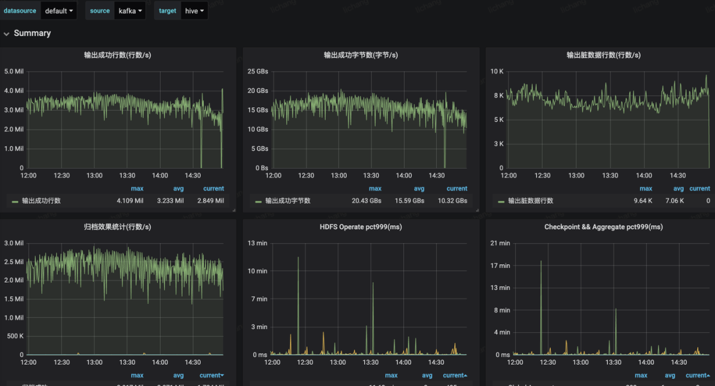Screen dimensions: 715x386
Task: Open the 输出成功行数(行数/s) panel title menu
Action: coord(117,55)
